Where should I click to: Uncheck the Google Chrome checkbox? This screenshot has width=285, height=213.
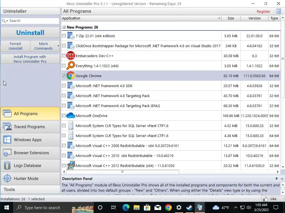click(64, 75)
